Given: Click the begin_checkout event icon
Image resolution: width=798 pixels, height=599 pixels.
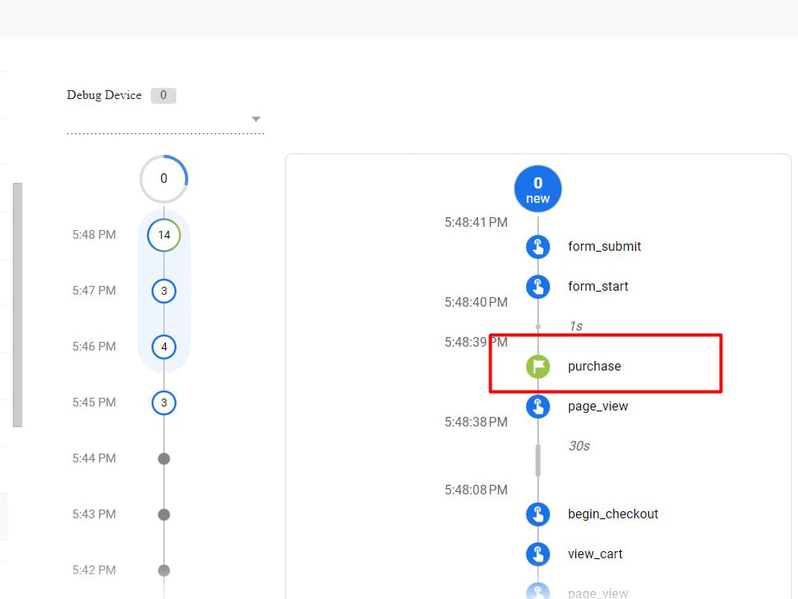Looking at the screenshot, I should point(538,514).
